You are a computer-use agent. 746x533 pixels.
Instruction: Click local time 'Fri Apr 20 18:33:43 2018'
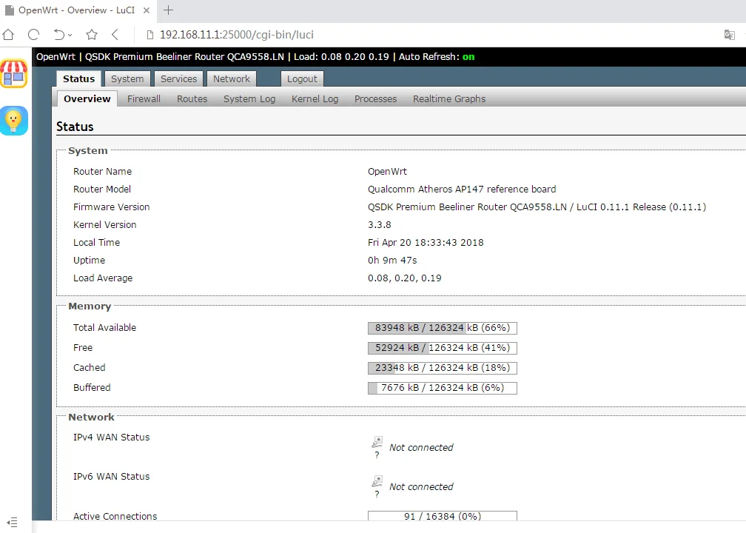426,242
